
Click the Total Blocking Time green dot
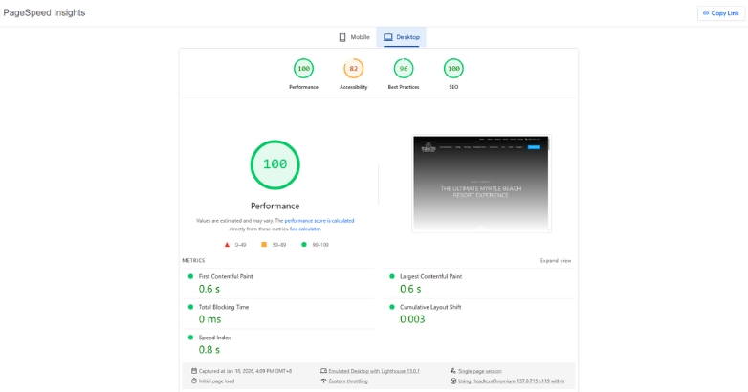190,307
